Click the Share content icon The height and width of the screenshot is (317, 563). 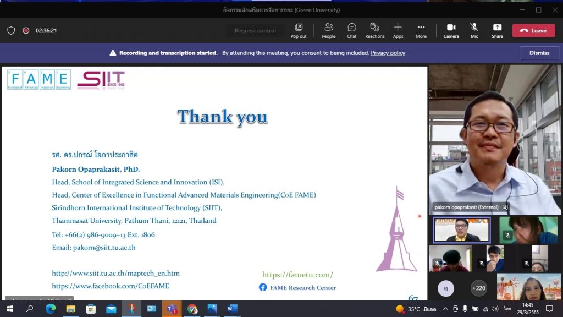(497, 30)
